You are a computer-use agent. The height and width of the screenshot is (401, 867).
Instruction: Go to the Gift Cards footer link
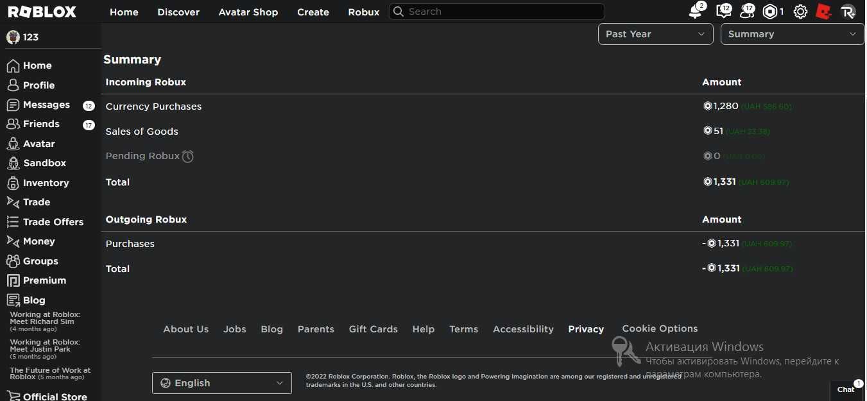(x=373, y=329)
